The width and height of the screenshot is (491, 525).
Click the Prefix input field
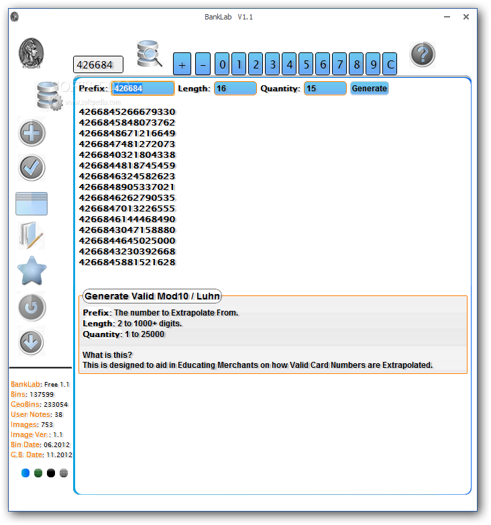(143, 89)
